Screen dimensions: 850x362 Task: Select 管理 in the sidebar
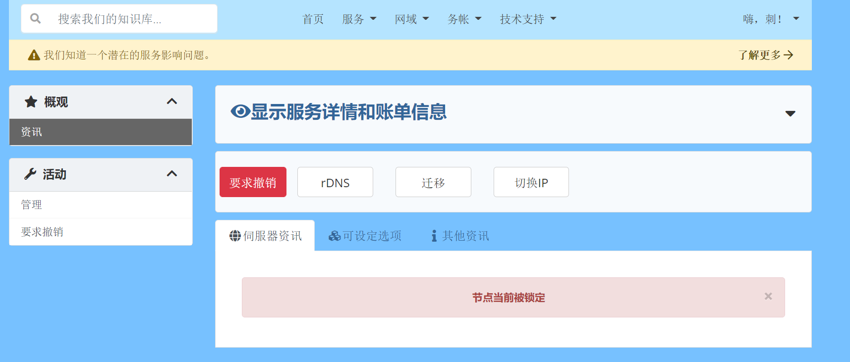[101, 205]
